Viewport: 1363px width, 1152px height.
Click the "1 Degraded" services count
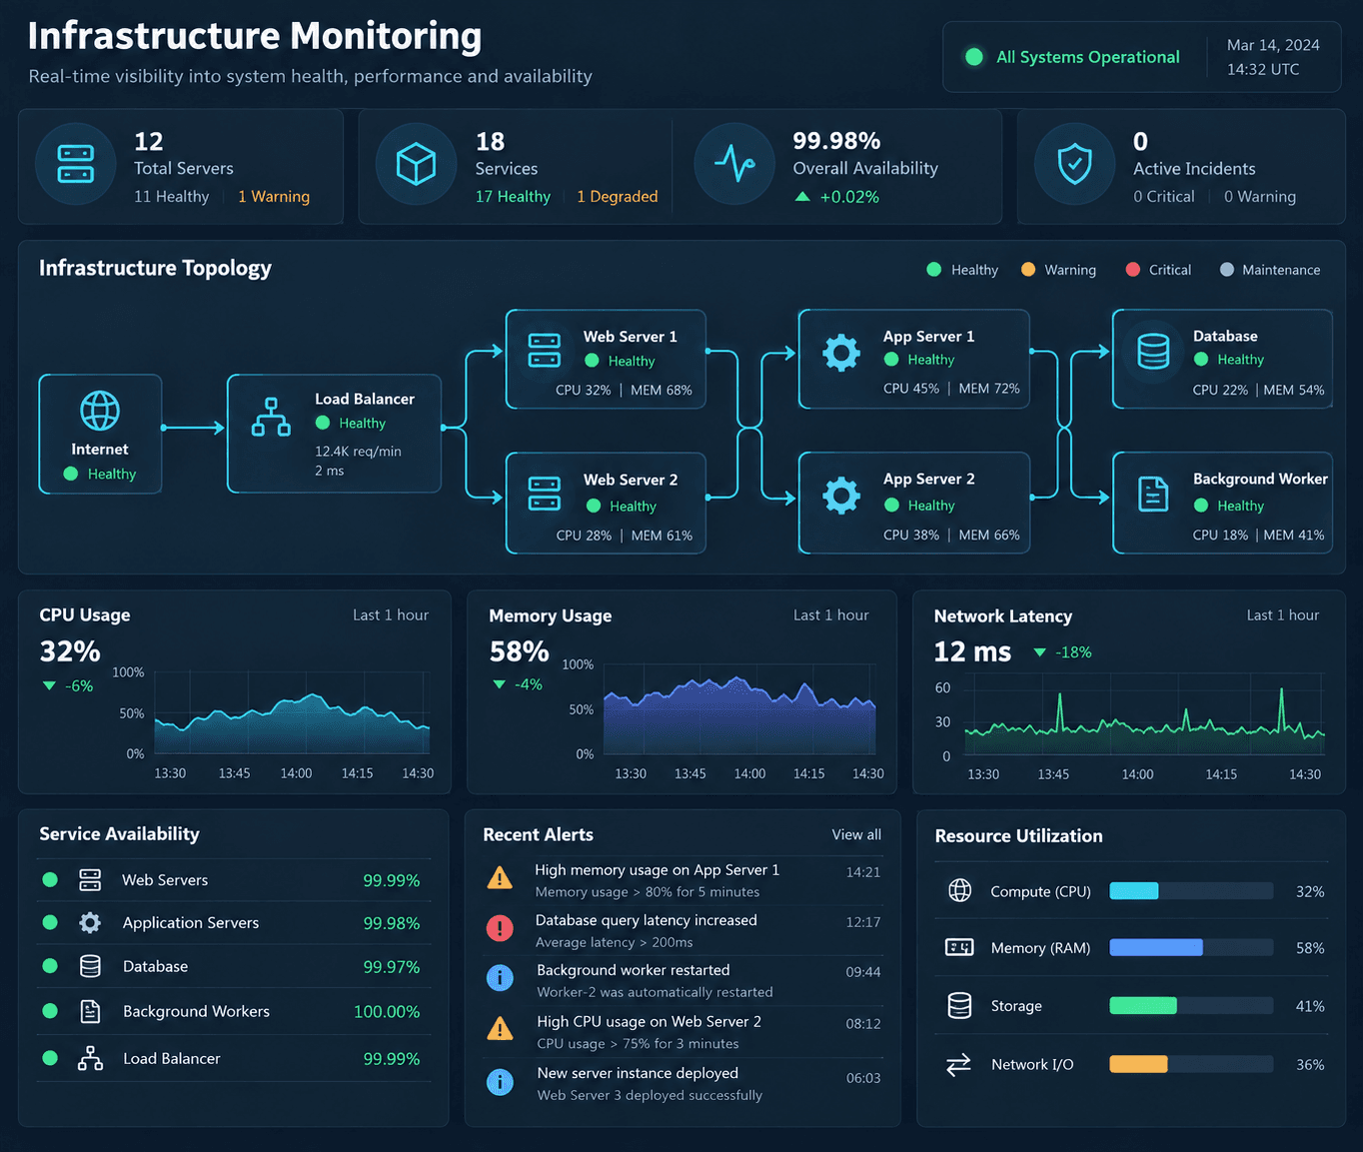point(618,196)
